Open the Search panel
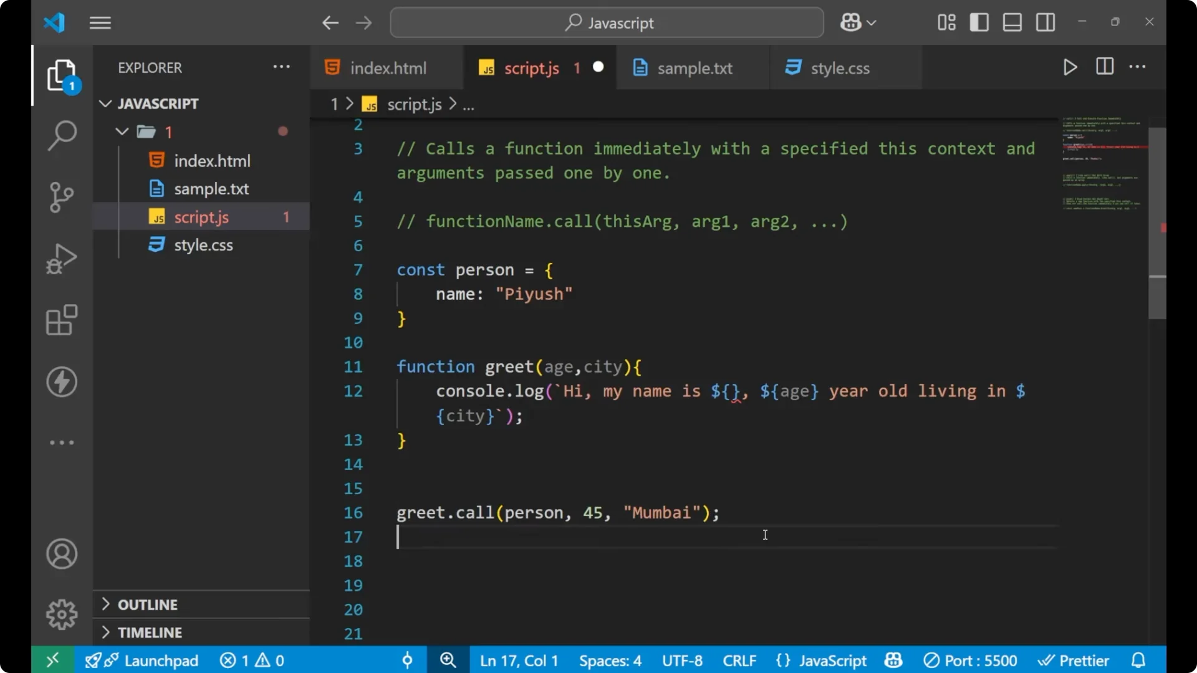1197x673 pixels. 61,135
